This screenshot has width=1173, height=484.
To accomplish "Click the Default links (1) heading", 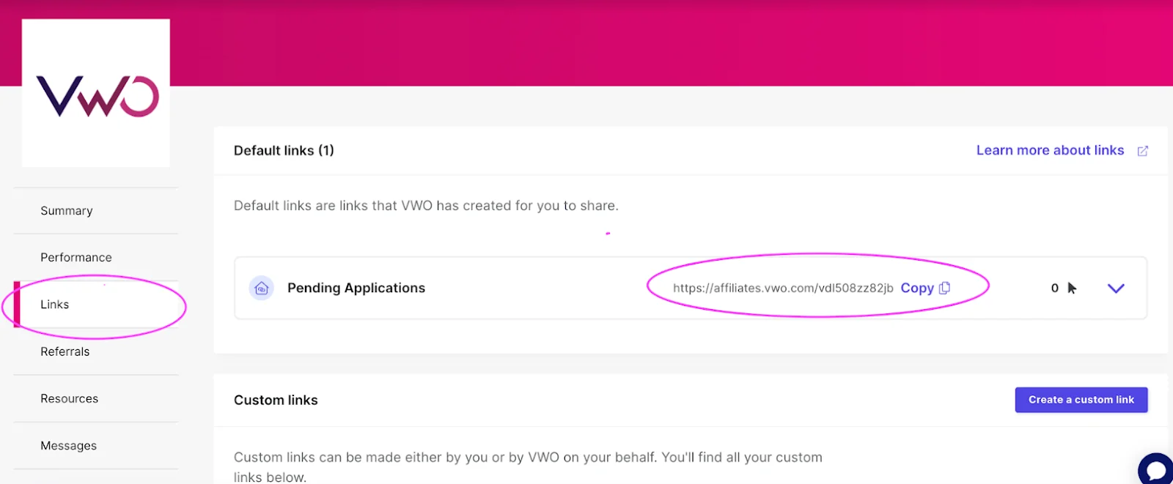I will pyautogui.click(x=284, y=150).
